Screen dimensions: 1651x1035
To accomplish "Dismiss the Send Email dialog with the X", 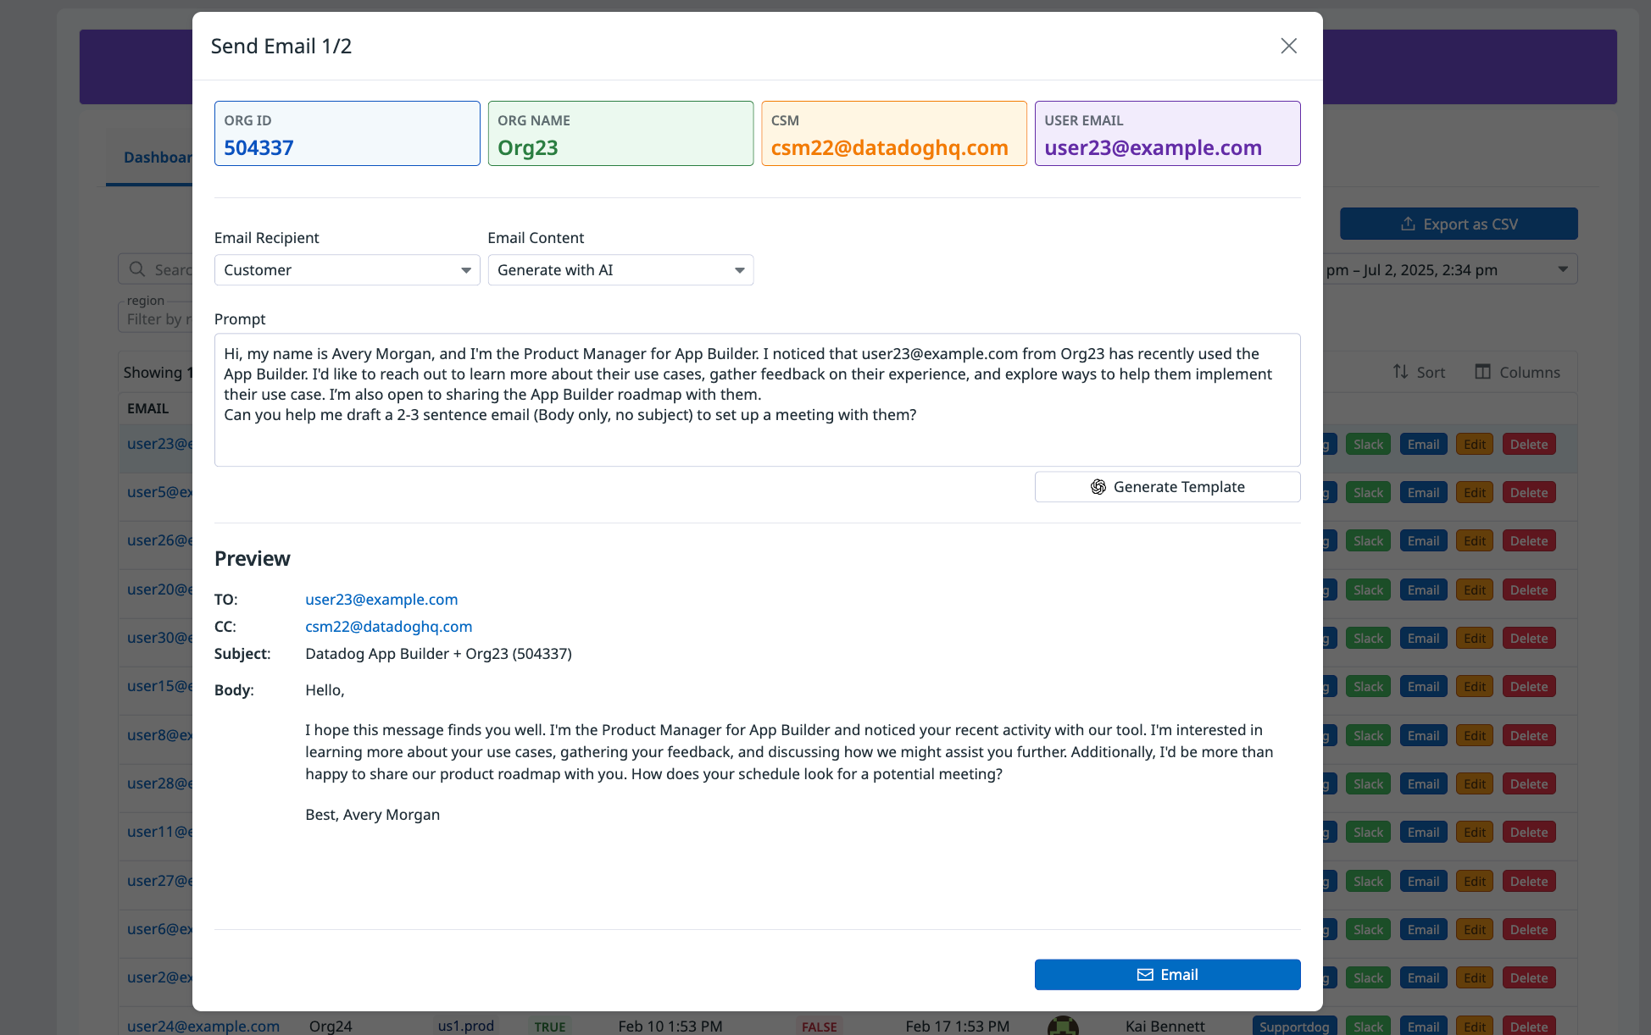I will point(1288,47).
